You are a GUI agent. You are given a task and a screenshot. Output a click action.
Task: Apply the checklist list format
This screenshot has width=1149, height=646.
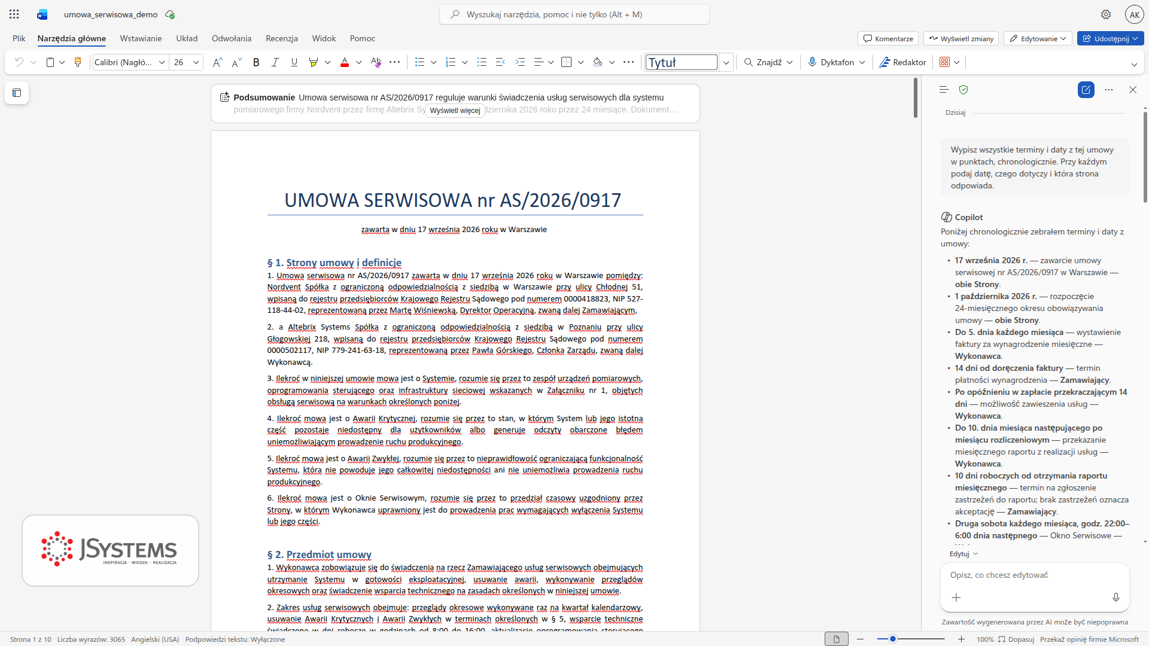click(482, 62)
